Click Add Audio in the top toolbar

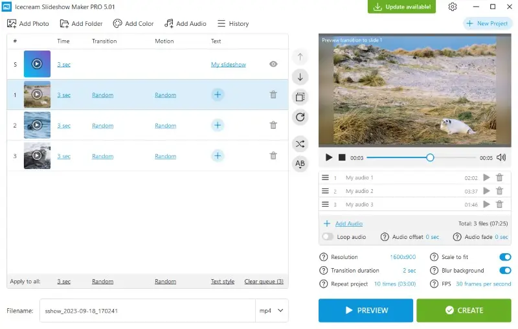(x=185, y=23)
